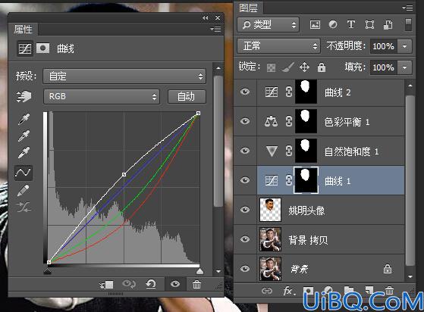The height and width of the screenshot is (312, 424).
Task: View previous state icon in Properties
Action: pyautogui.click(x=129, y=284)
